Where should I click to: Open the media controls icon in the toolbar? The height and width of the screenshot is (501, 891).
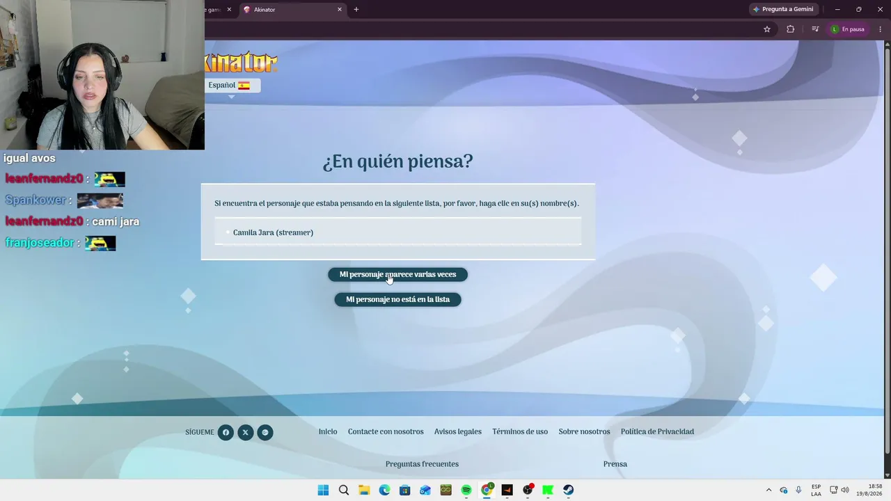815,29
